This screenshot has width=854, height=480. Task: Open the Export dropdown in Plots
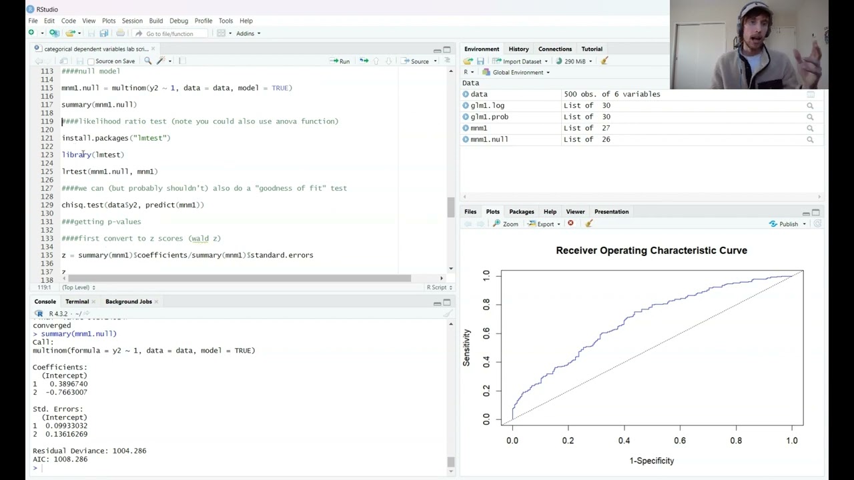coord(544,224)
